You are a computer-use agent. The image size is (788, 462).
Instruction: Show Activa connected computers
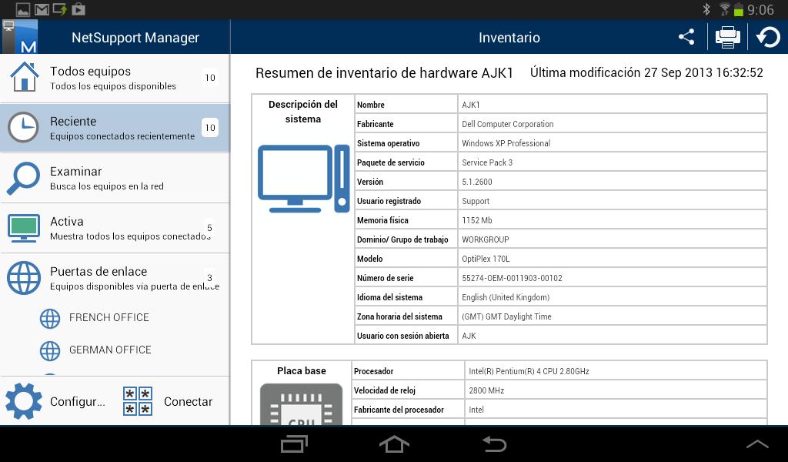pos(115,228)
